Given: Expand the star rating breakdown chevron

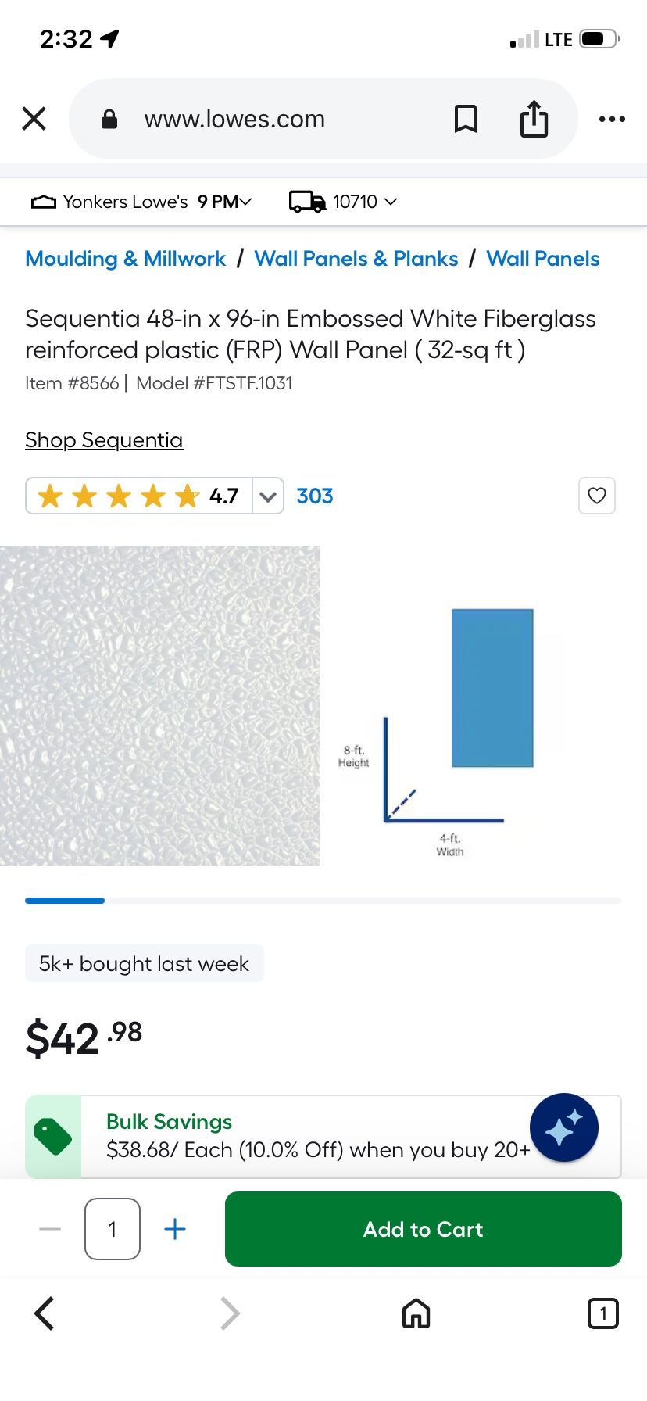Looking at the screenshot, I should click(x=268, y=496).
